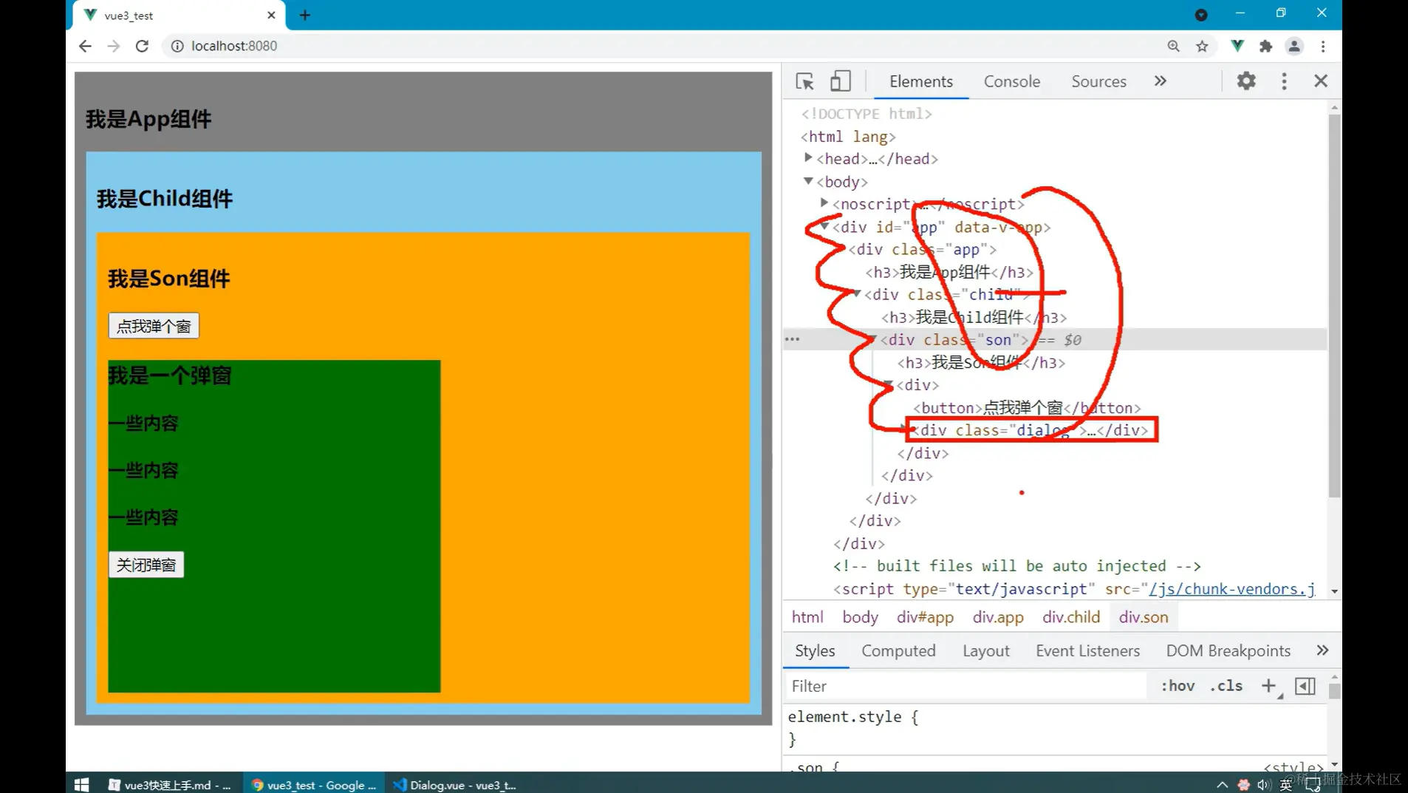This screenshot has height=793, width=1408.
Task: Activate the inspect element picker
Action: 804,81
